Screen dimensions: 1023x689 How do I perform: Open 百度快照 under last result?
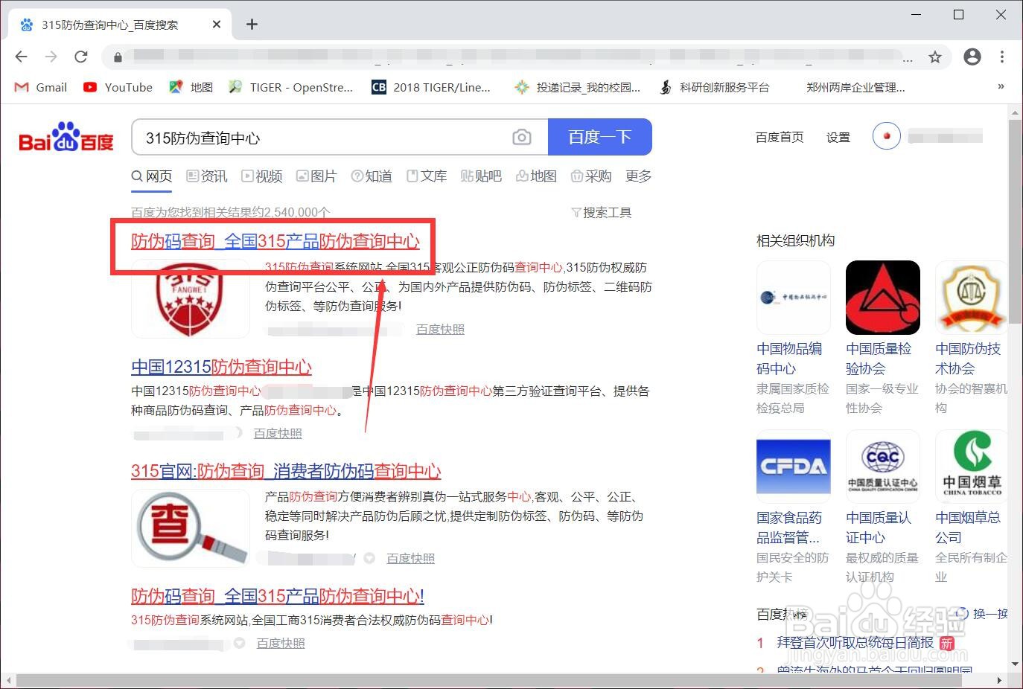pyautogui.click(x=281, y=643)
